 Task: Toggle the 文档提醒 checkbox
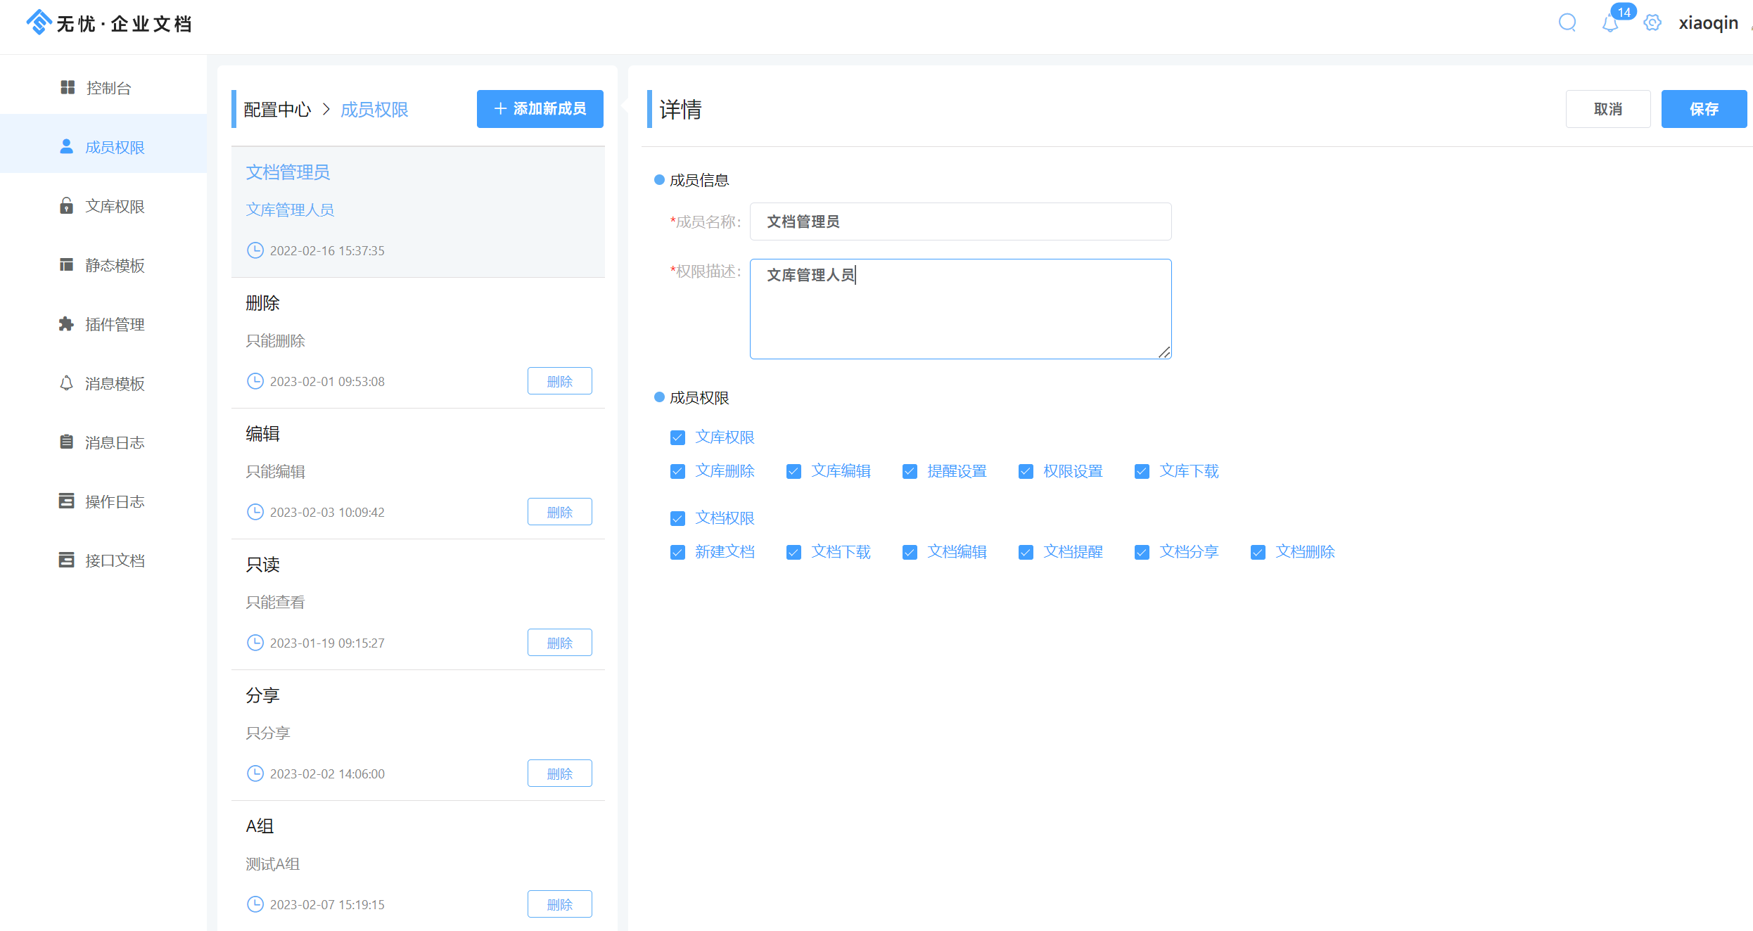[x=1026, y=552]
